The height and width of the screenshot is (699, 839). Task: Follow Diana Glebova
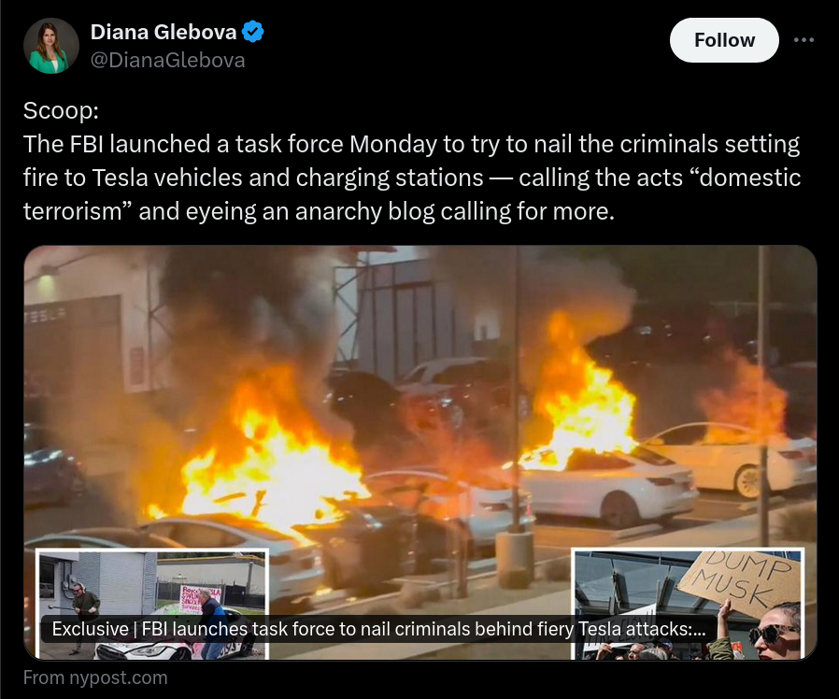[724, 40]
